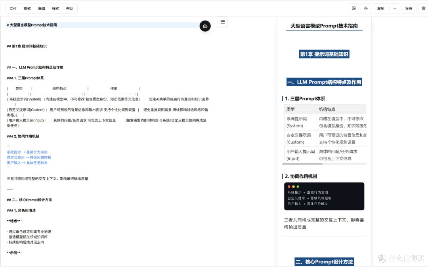Click the preview heading '一、LLM Prompt结构特点及作用'

(324, 82)
